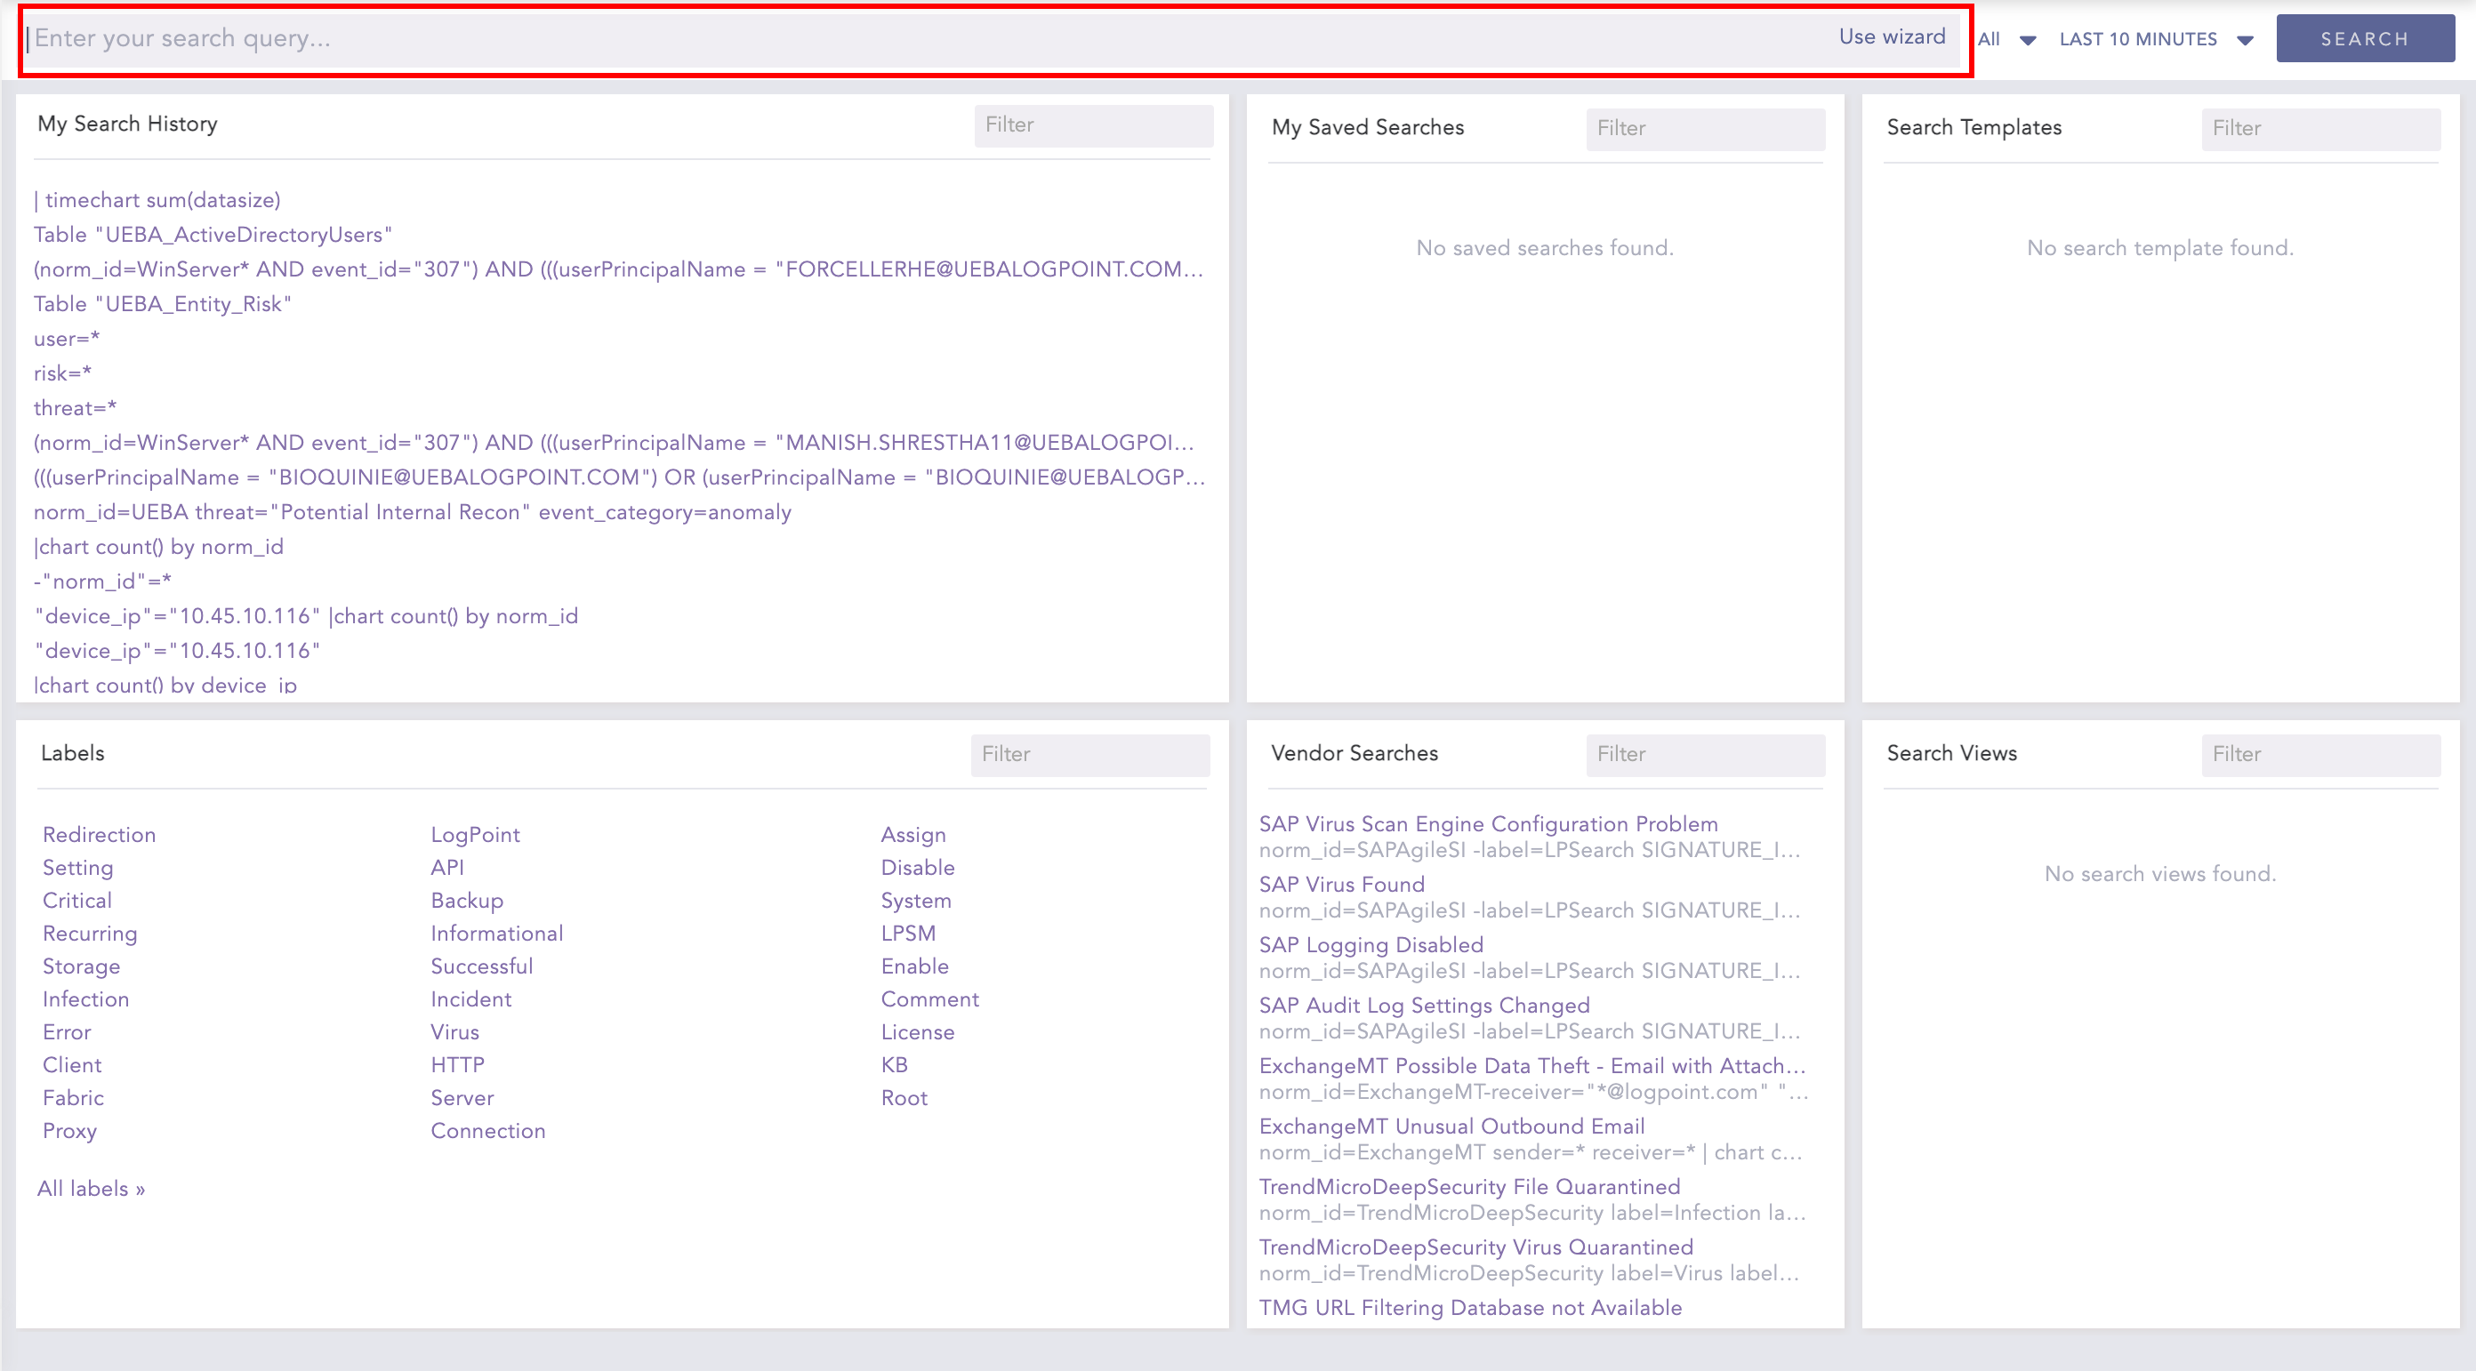Screen dimensions: 2476x1371
Task: Open the "SAP Virus Found" vendor search
Action: click(x=1342, y=884)
